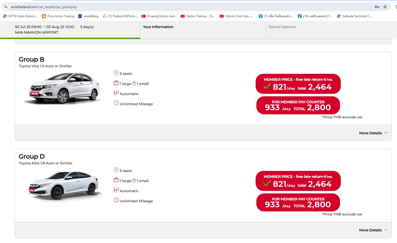Click the site information icon in address bar
This screenshot has height=243, width=397.
(6, 7)
